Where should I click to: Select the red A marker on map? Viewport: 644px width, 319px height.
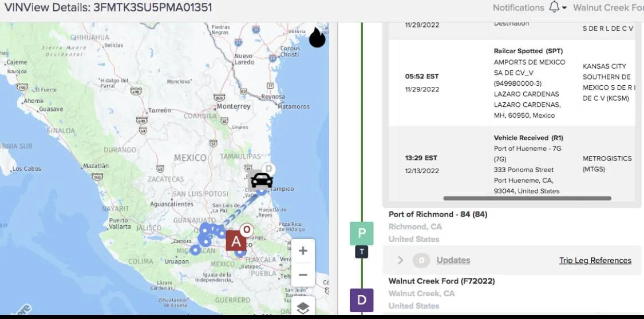coord(236,241)
